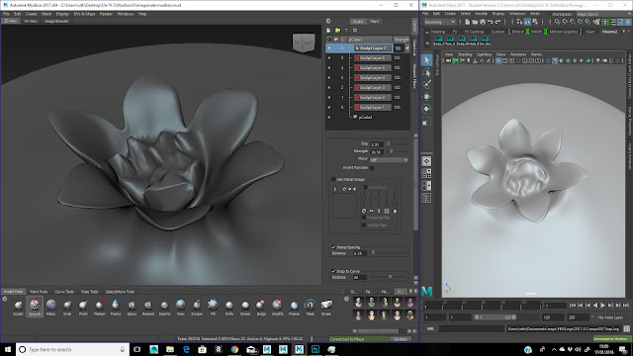
Task: Uncheck the Stamp Spacing checkbox
Action: pyautogui.click(x=333, y=247)
